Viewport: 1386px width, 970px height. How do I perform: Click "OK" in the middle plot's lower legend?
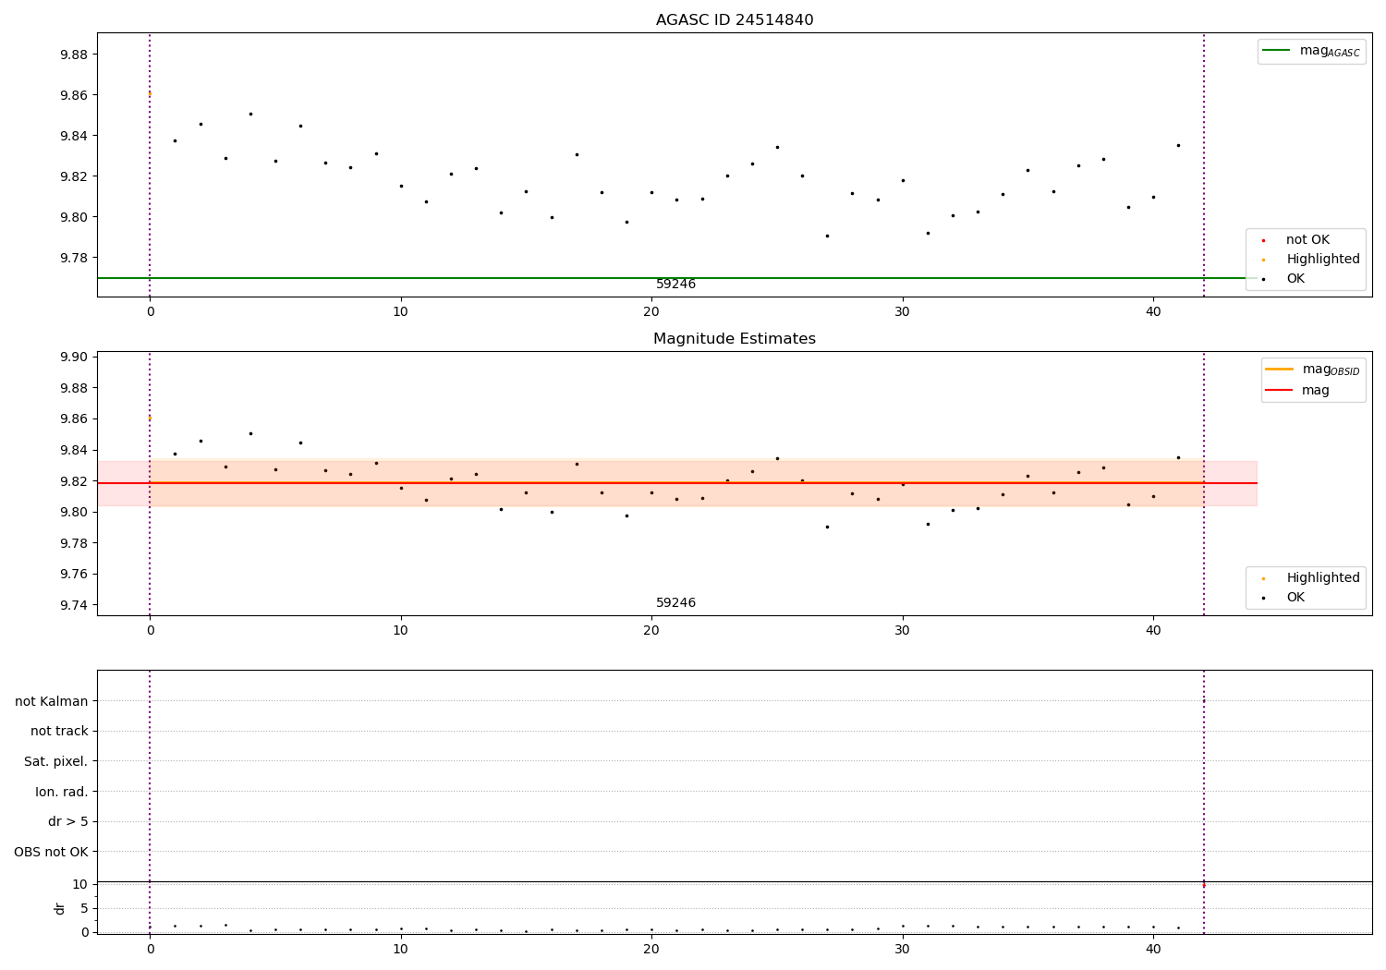(1284, 598)
